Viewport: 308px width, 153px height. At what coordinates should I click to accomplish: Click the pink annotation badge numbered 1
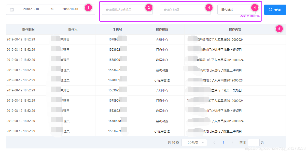pos(88,8)
